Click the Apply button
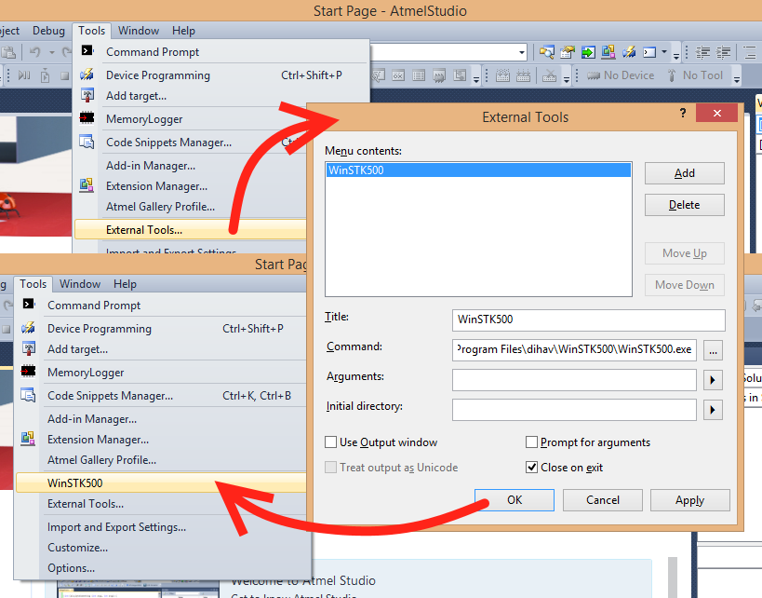This screenshot has height=598, width=762. [689, 500]
